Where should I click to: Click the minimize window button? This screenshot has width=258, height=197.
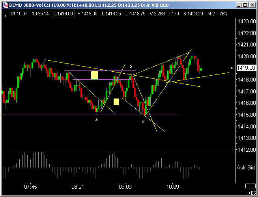pyautogui.click(x=239, y=5)
